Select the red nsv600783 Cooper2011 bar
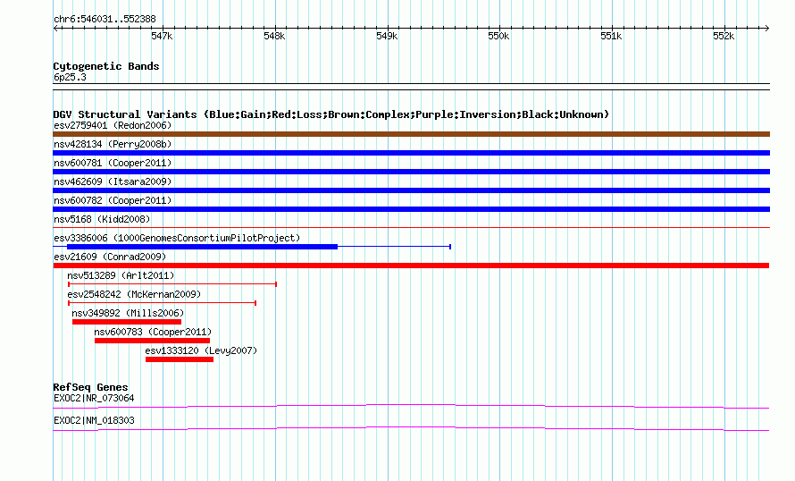Image resolution: width=795 pixels, height=481 pixels. click(152, 341)
